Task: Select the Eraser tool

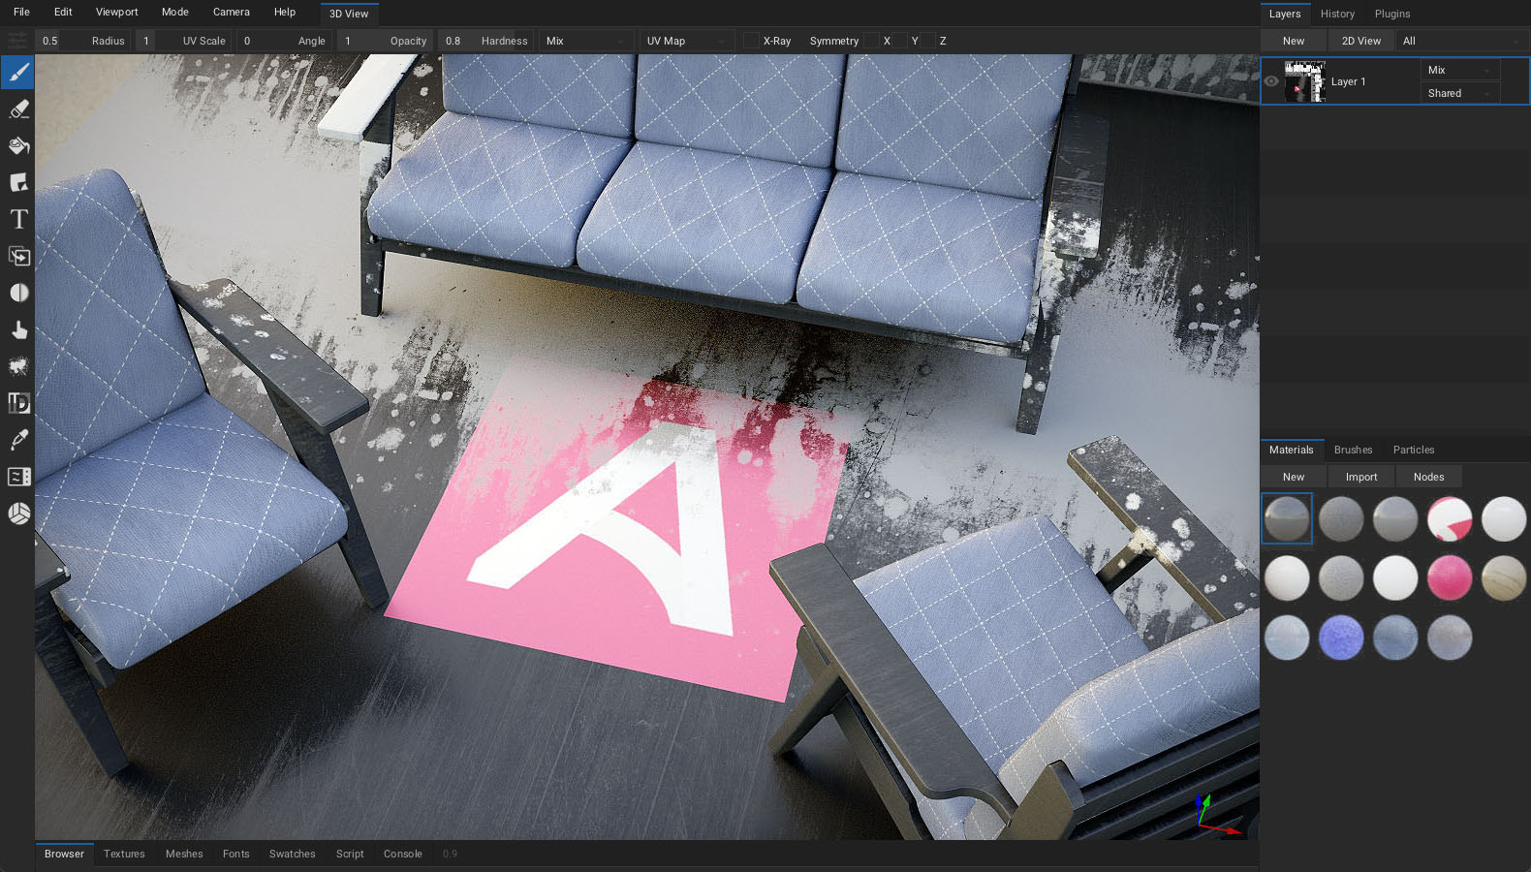Action: coord(18,109)
